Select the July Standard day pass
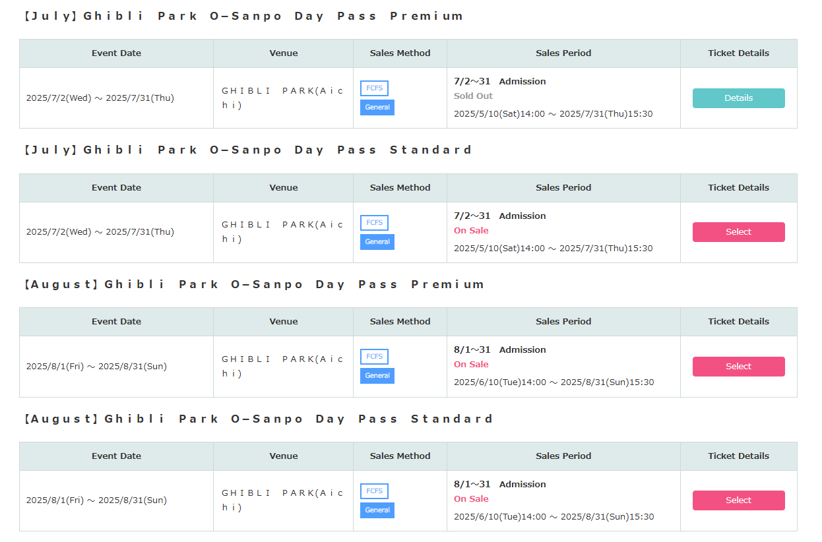 point(738,232)
